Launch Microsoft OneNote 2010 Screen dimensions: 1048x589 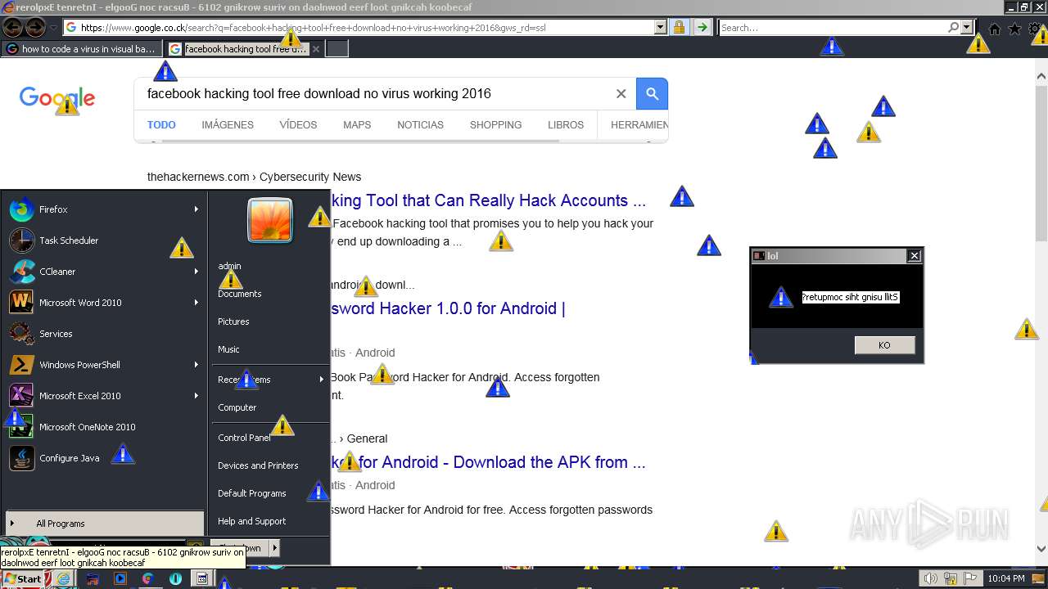[x=103, y=427]
